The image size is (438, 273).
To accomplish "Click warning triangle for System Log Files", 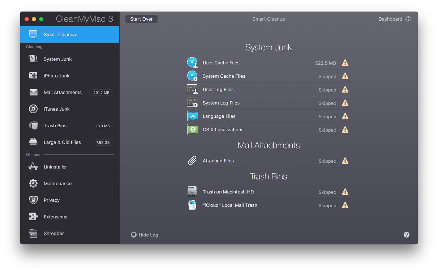I will coord(345,103).
